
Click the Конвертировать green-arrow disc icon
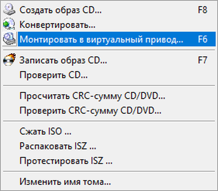[x=9, y=24]
